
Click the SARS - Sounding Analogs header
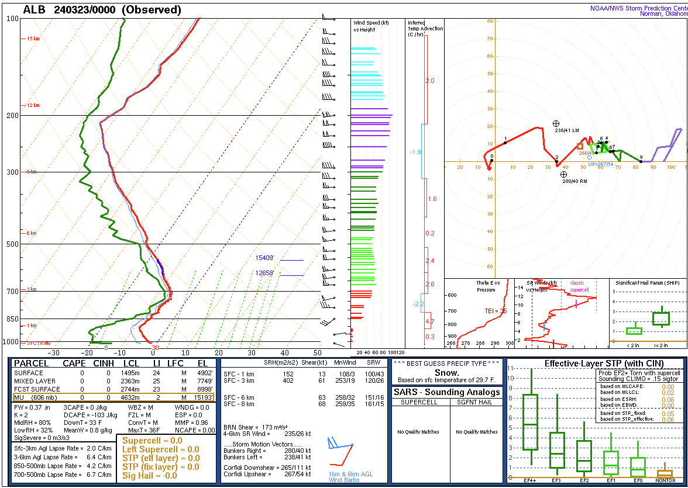(x=447, y=392)
